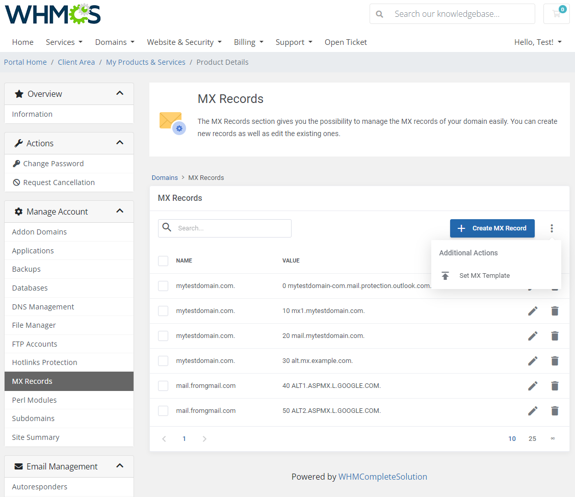
Task: Expand the Domains menu
Action: 114,42
